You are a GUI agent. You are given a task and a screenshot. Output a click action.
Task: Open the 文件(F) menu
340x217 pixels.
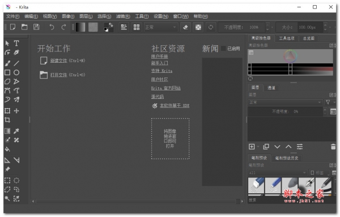(x=12, y=16)
